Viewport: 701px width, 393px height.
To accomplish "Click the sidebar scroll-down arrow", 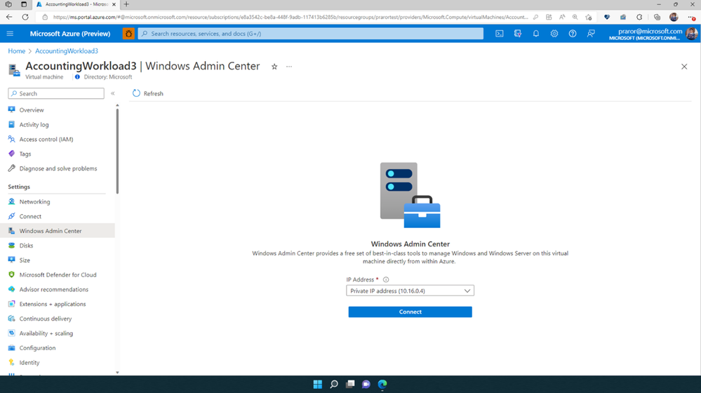I will [117, 372].
